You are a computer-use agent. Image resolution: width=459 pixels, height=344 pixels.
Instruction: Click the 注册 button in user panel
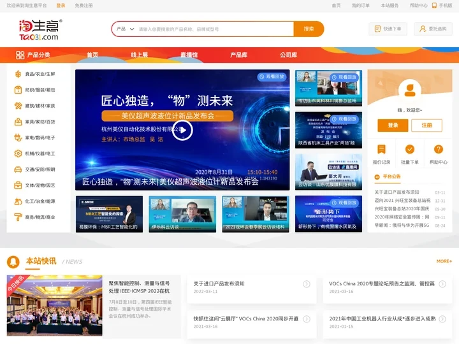426,125
